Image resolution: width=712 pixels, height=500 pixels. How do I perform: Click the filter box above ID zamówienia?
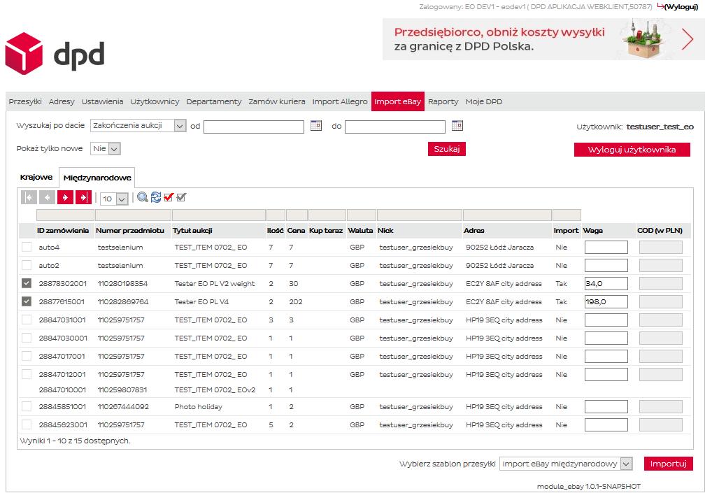(x=65, y=215)
